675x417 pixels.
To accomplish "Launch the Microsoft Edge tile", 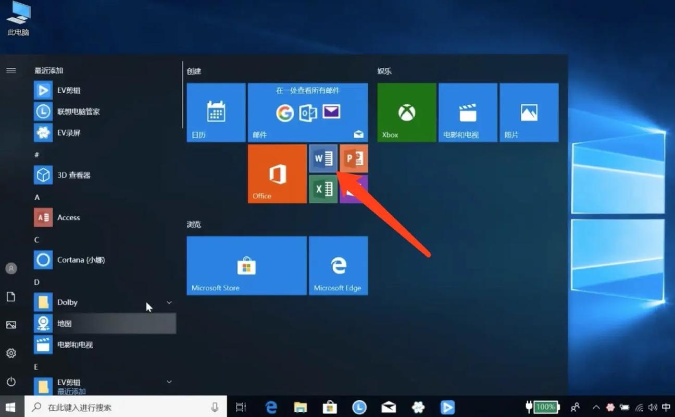I will pos(339,266).
